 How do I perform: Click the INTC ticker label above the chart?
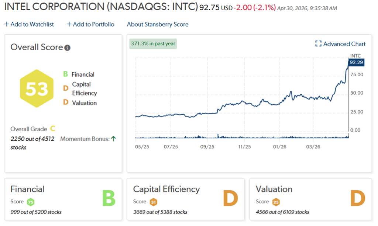coord(355,56)
